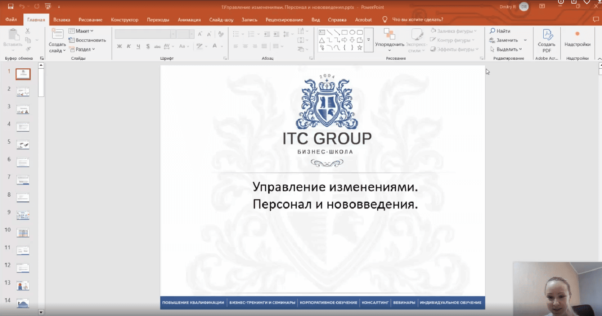Click the Create new slide icon

[x=57, y=35]
